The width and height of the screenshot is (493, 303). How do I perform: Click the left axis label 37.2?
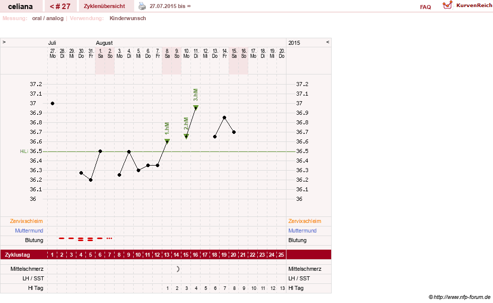(x=36, y=84)
